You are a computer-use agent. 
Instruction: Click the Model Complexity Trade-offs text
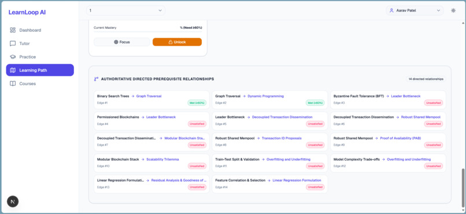pos(357,159)
